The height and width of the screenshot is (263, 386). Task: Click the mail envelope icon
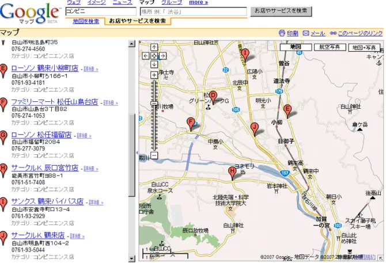click(306, 33)
